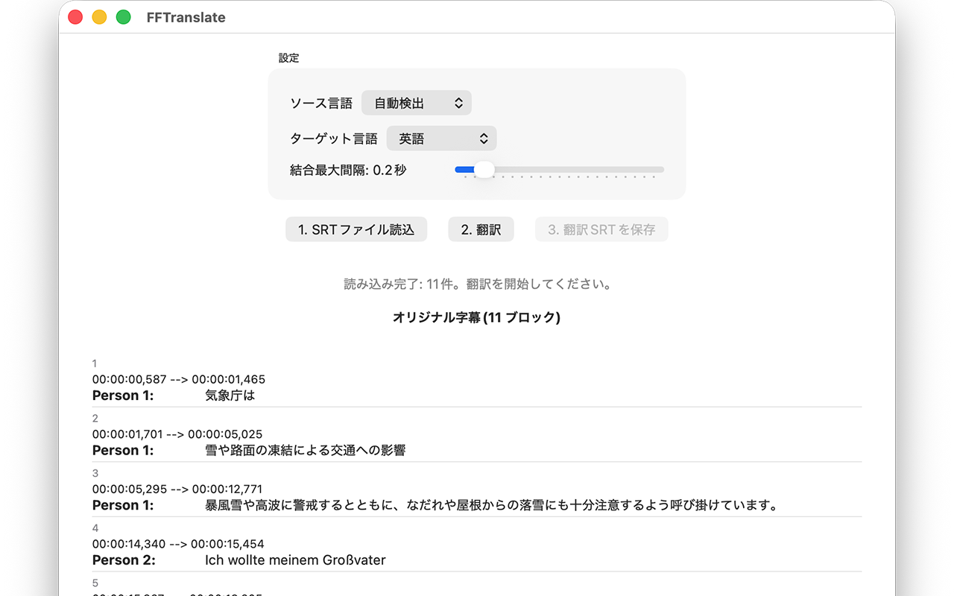Image resolution: width=954 pixels, height=596 pixels.
Task: Click the Person 2: speaker label
Action: click(x=124, y=560)
